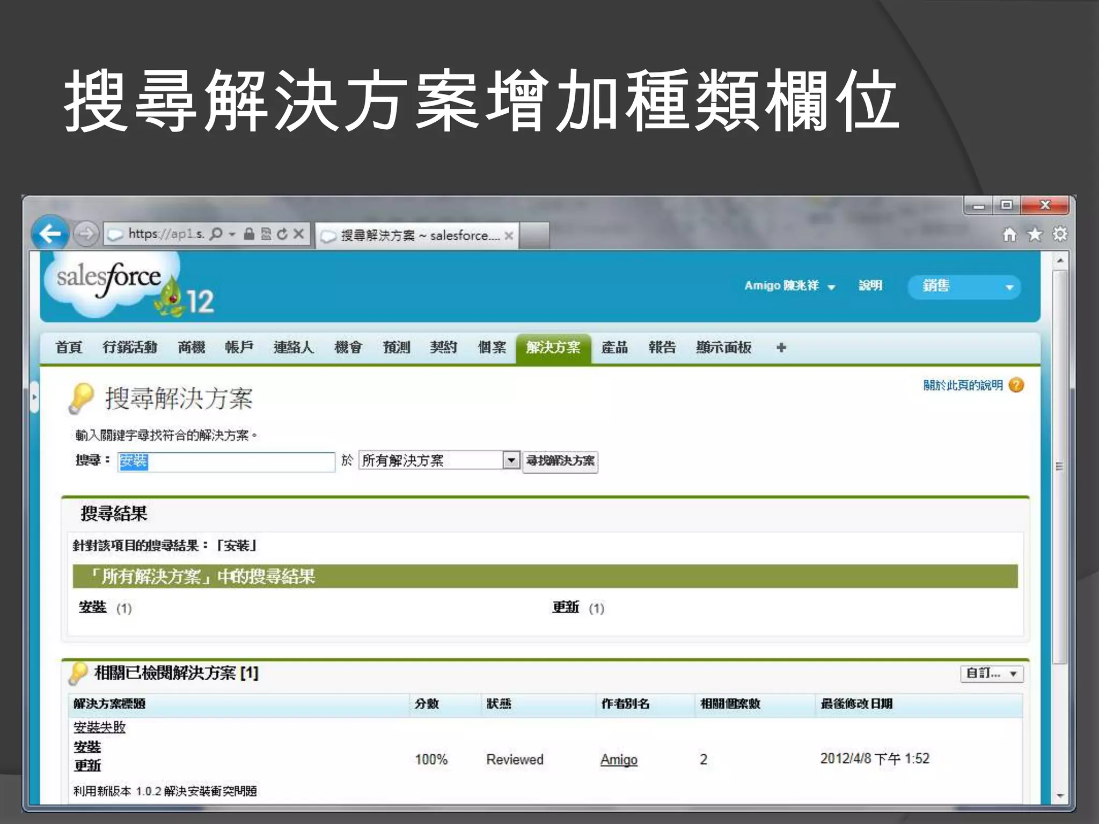This screenshot has width=1099, height=824.
Task: Click the orange question mark help icon
Action: point(1016,385)
